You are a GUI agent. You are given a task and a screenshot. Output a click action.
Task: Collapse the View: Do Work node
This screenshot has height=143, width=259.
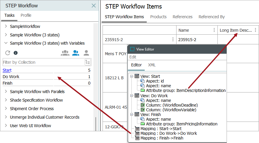pyautogui.click(x=131, y=95)
